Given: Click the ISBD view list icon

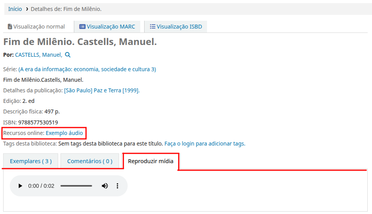Looking at the screenshot, I should (x=152, y=27).
